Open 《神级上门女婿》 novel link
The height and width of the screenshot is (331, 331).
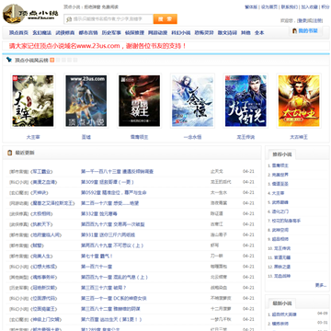(x=46, y=319)
